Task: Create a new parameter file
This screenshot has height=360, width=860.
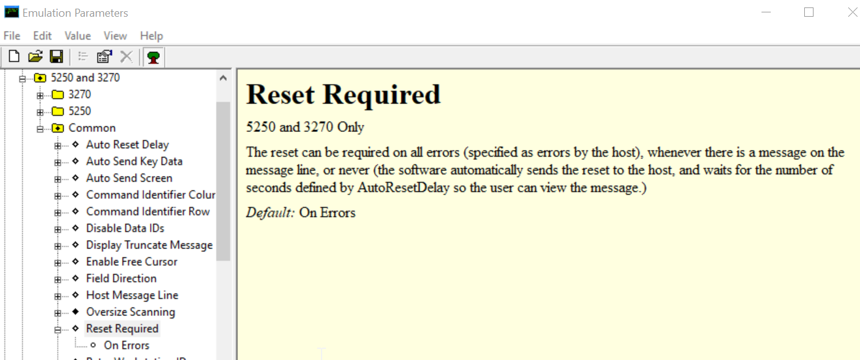Action: [x=13, y=56]
